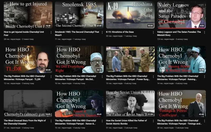
Task: Open title ending 'Vichnaya Pamyat - Xenon &...'
Action: [76, 122]
